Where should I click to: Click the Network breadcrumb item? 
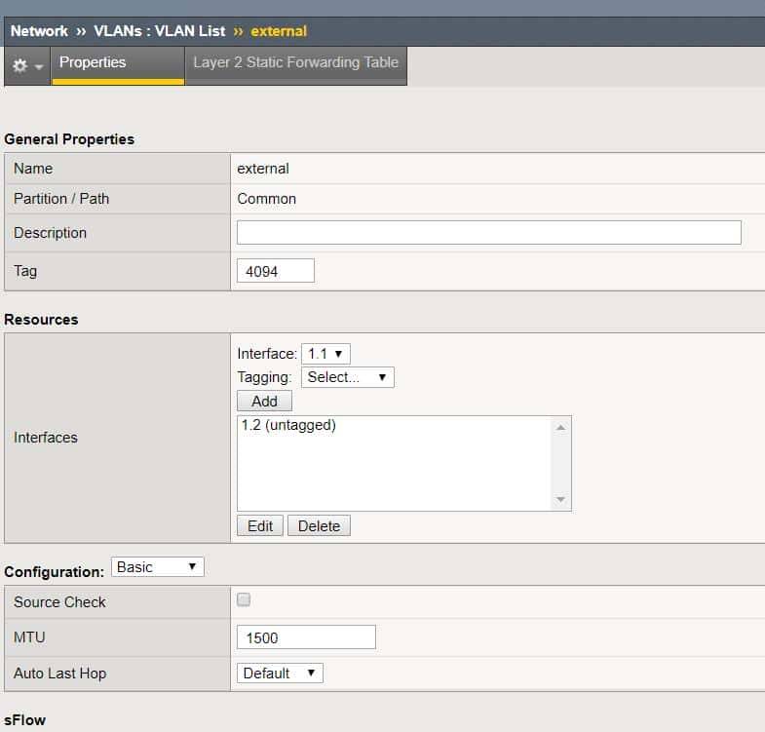39,31
